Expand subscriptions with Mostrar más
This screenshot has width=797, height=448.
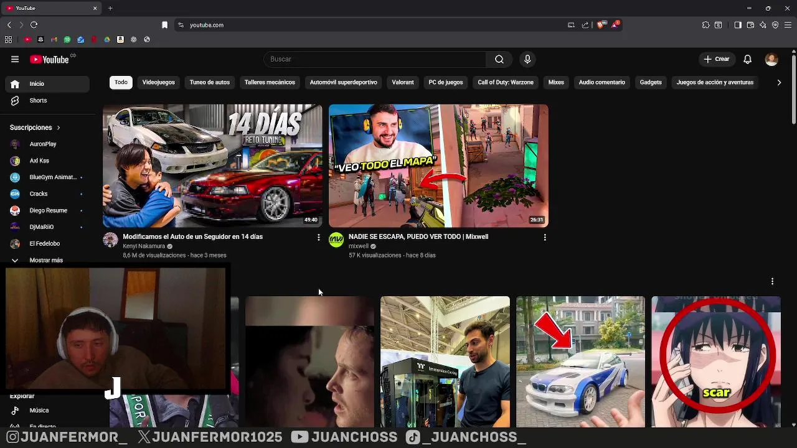[45, 260]
